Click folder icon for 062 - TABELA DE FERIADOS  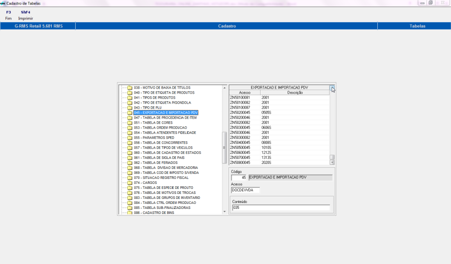[x=130, y=163]
